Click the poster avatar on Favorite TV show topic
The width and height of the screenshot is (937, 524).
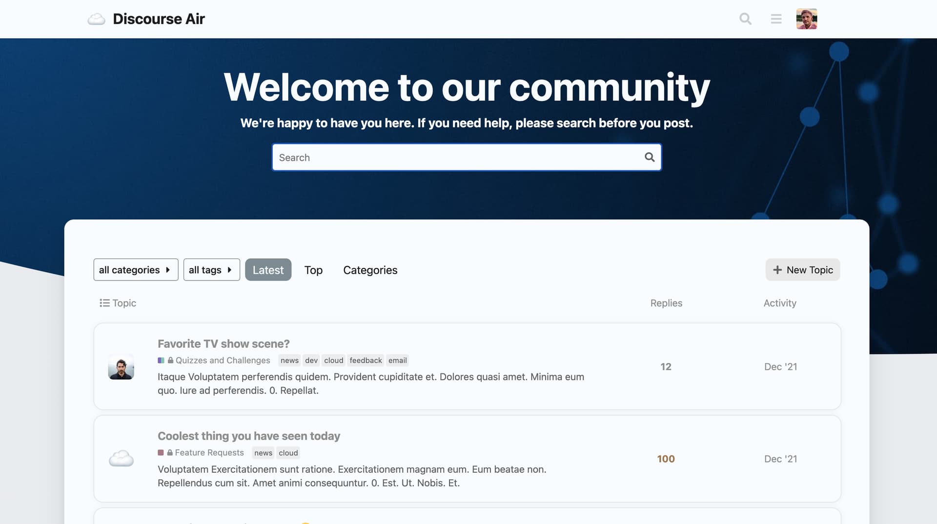121,366
